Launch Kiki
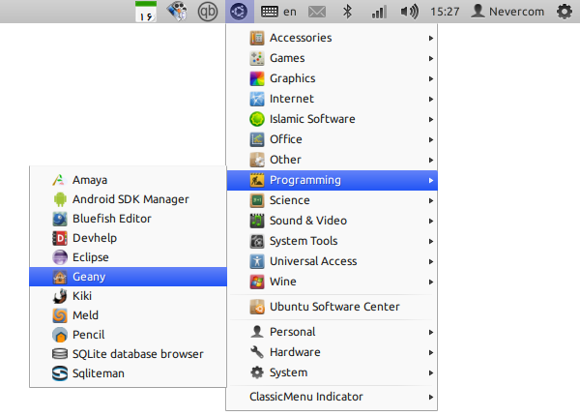 pos(128,296)
